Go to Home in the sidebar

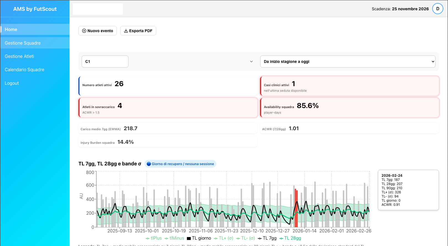[x=35, y=29]
